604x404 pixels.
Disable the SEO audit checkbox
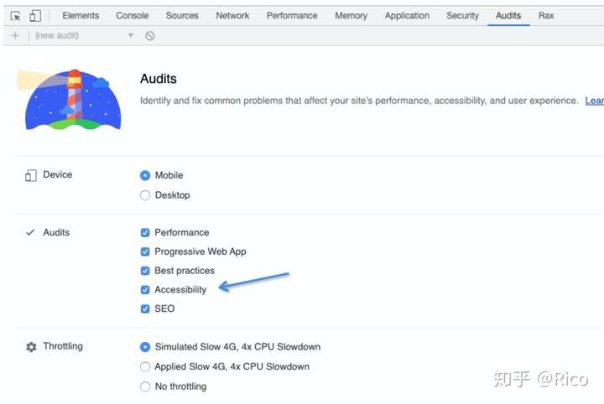pos(145,309)
